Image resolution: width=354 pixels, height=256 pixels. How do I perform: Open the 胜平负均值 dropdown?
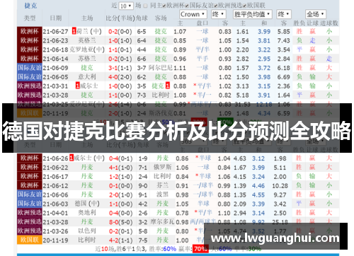pos(253,14)
